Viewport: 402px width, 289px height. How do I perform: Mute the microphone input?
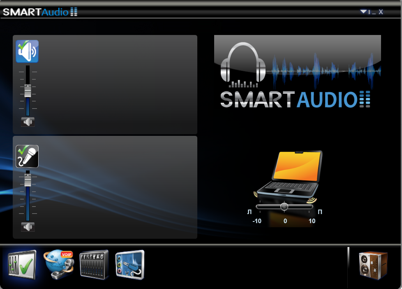point(28,227)
